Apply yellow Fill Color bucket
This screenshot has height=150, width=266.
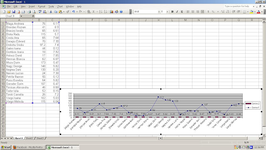point(251,12)
